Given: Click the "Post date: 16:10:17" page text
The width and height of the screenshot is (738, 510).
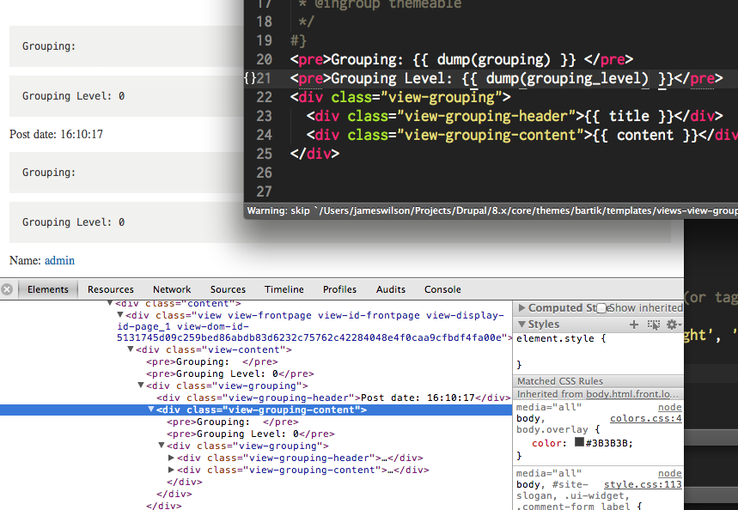Looking at the screenshot, I should coord(56,135).
